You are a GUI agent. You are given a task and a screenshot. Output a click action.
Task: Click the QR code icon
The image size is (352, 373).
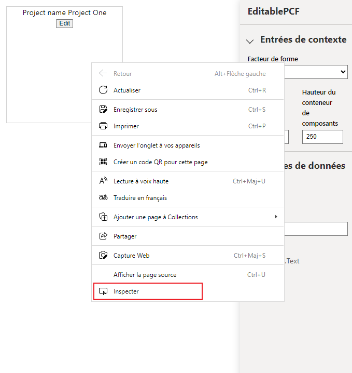coord(103,162)
